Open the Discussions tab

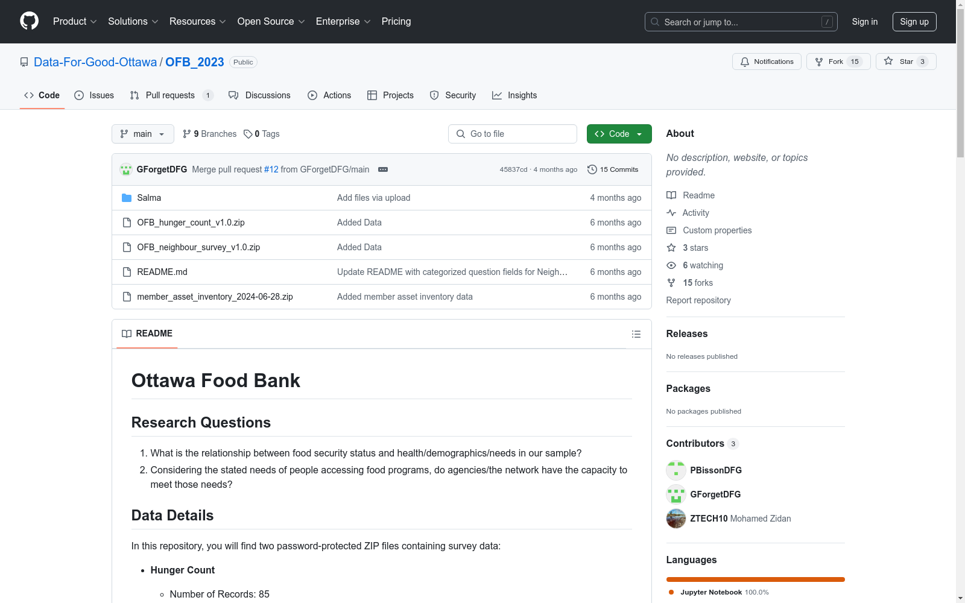(x=259, y=95)
